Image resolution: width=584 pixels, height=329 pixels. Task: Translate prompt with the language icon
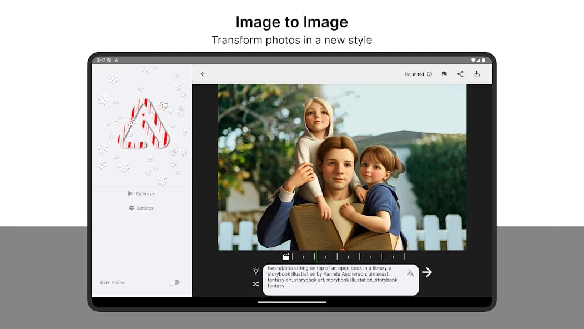(x=410, y=273)
